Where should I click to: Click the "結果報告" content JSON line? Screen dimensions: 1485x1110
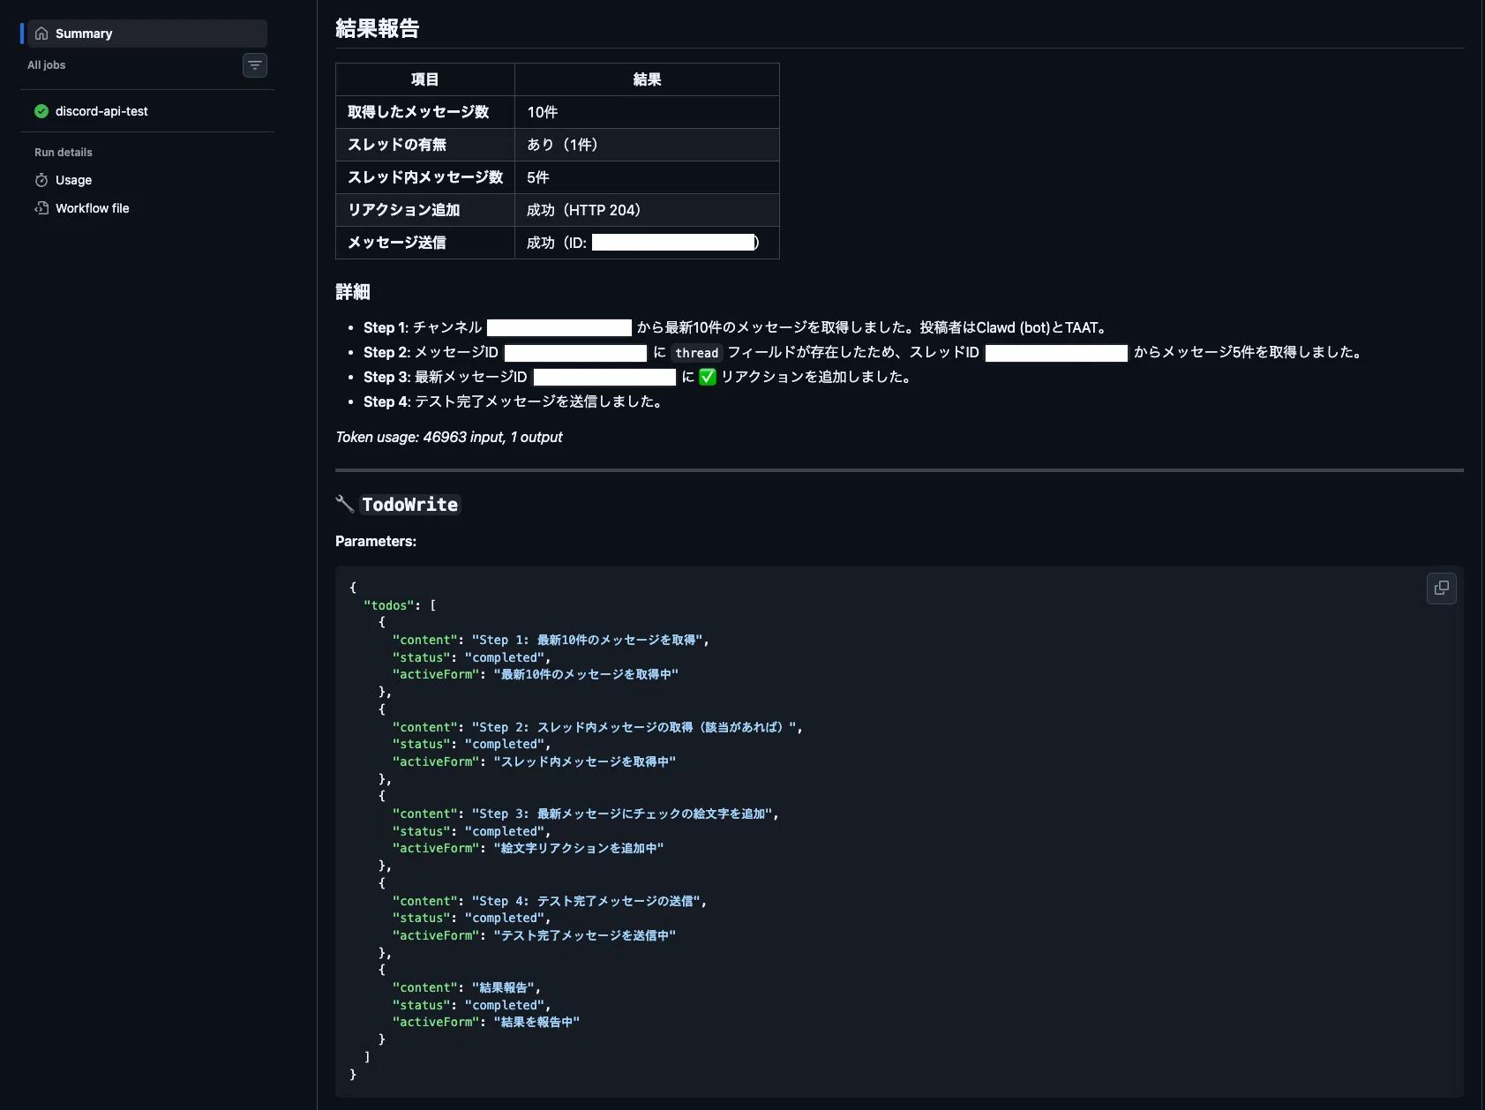[x=467, y=987]
